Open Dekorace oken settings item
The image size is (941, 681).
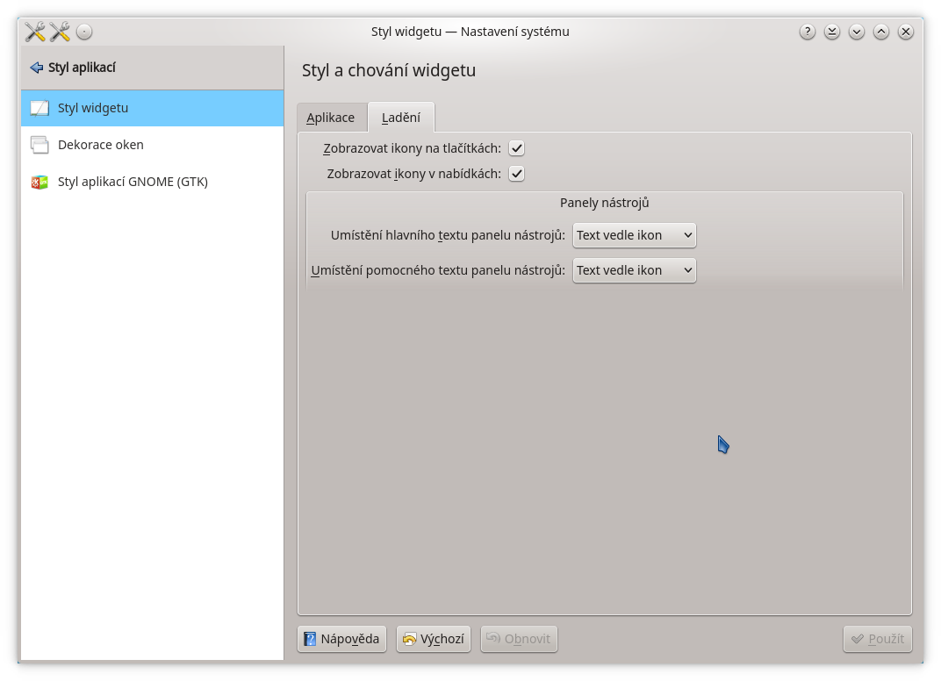[101, 145]
